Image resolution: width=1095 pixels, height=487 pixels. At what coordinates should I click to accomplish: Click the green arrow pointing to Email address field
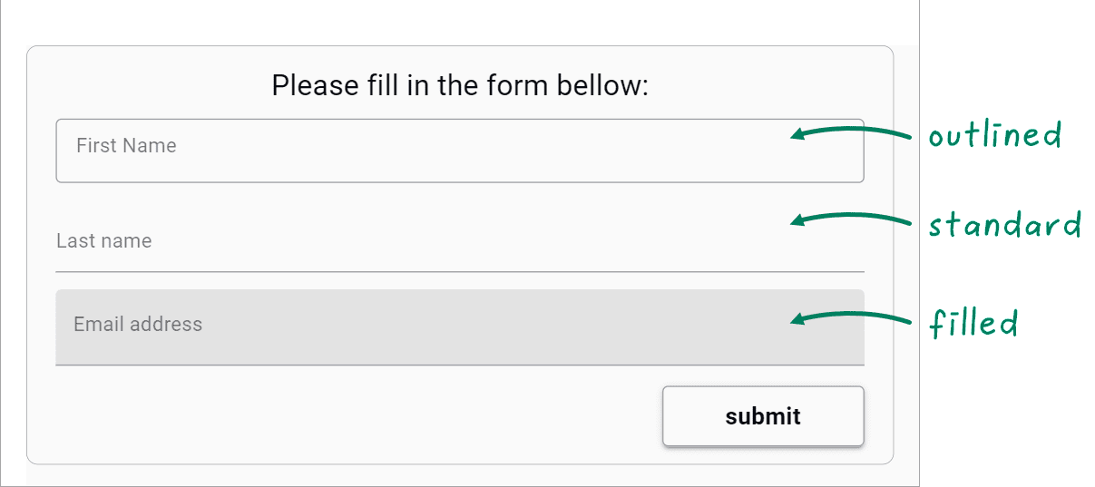pyautogui.click(x=850, y=317)
